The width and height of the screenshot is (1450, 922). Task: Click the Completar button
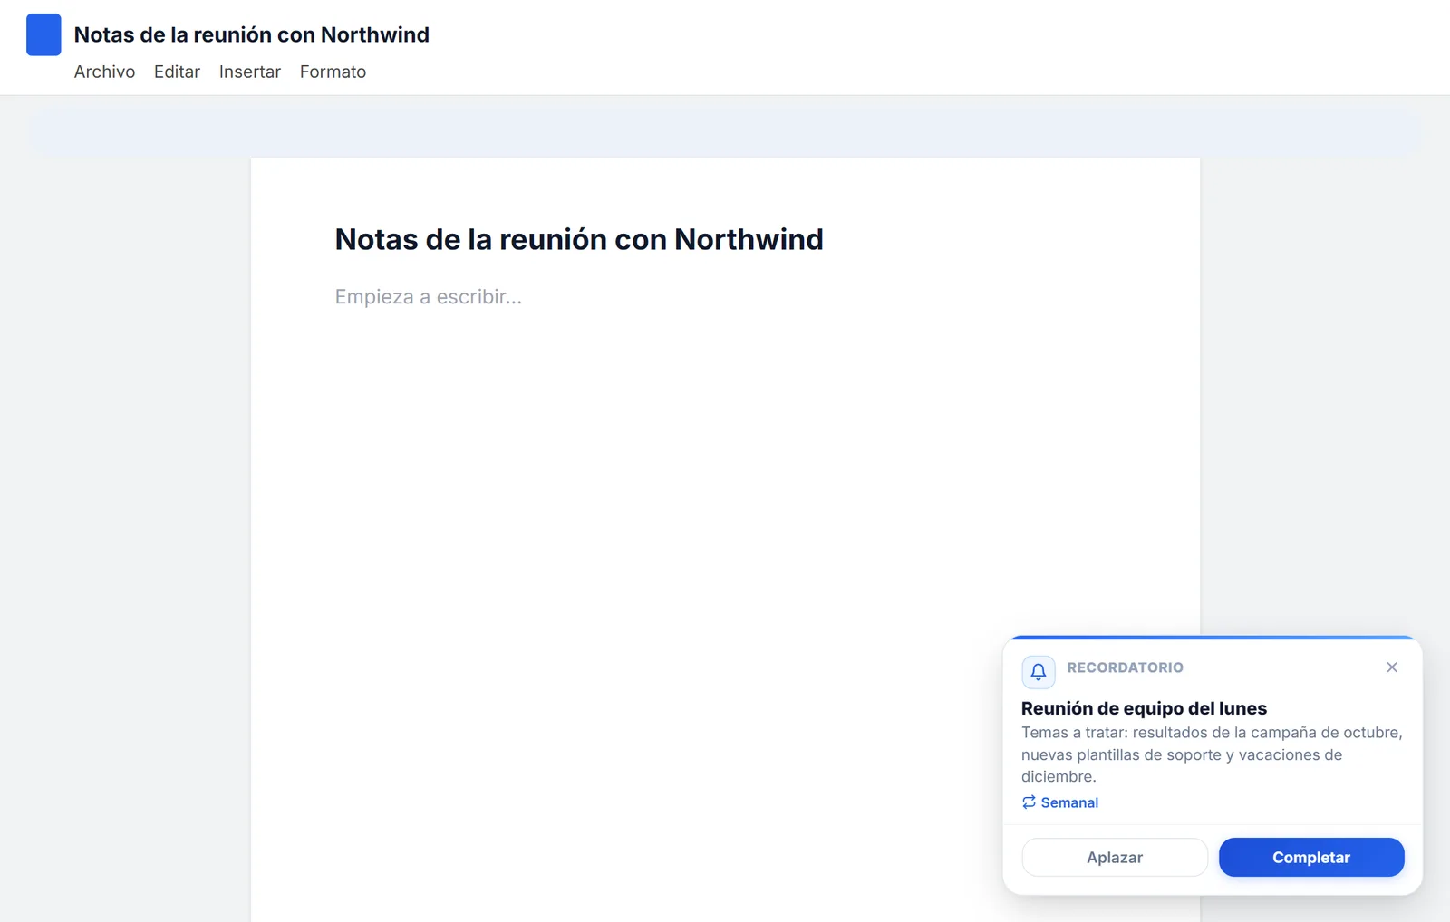coord(1311,858)
